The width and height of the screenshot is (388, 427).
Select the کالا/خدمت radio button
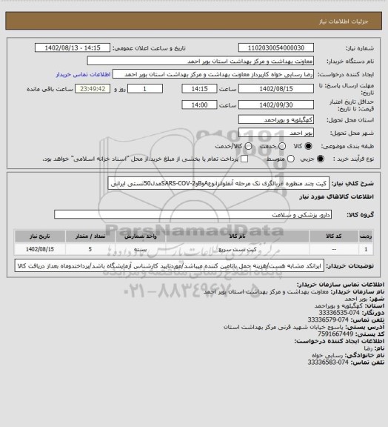click(x=248, y=146)
